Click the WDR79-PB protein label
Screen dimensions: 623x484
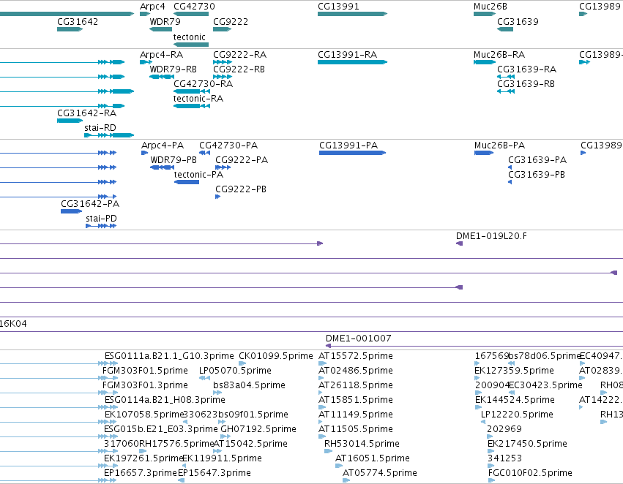click(174, 160)
